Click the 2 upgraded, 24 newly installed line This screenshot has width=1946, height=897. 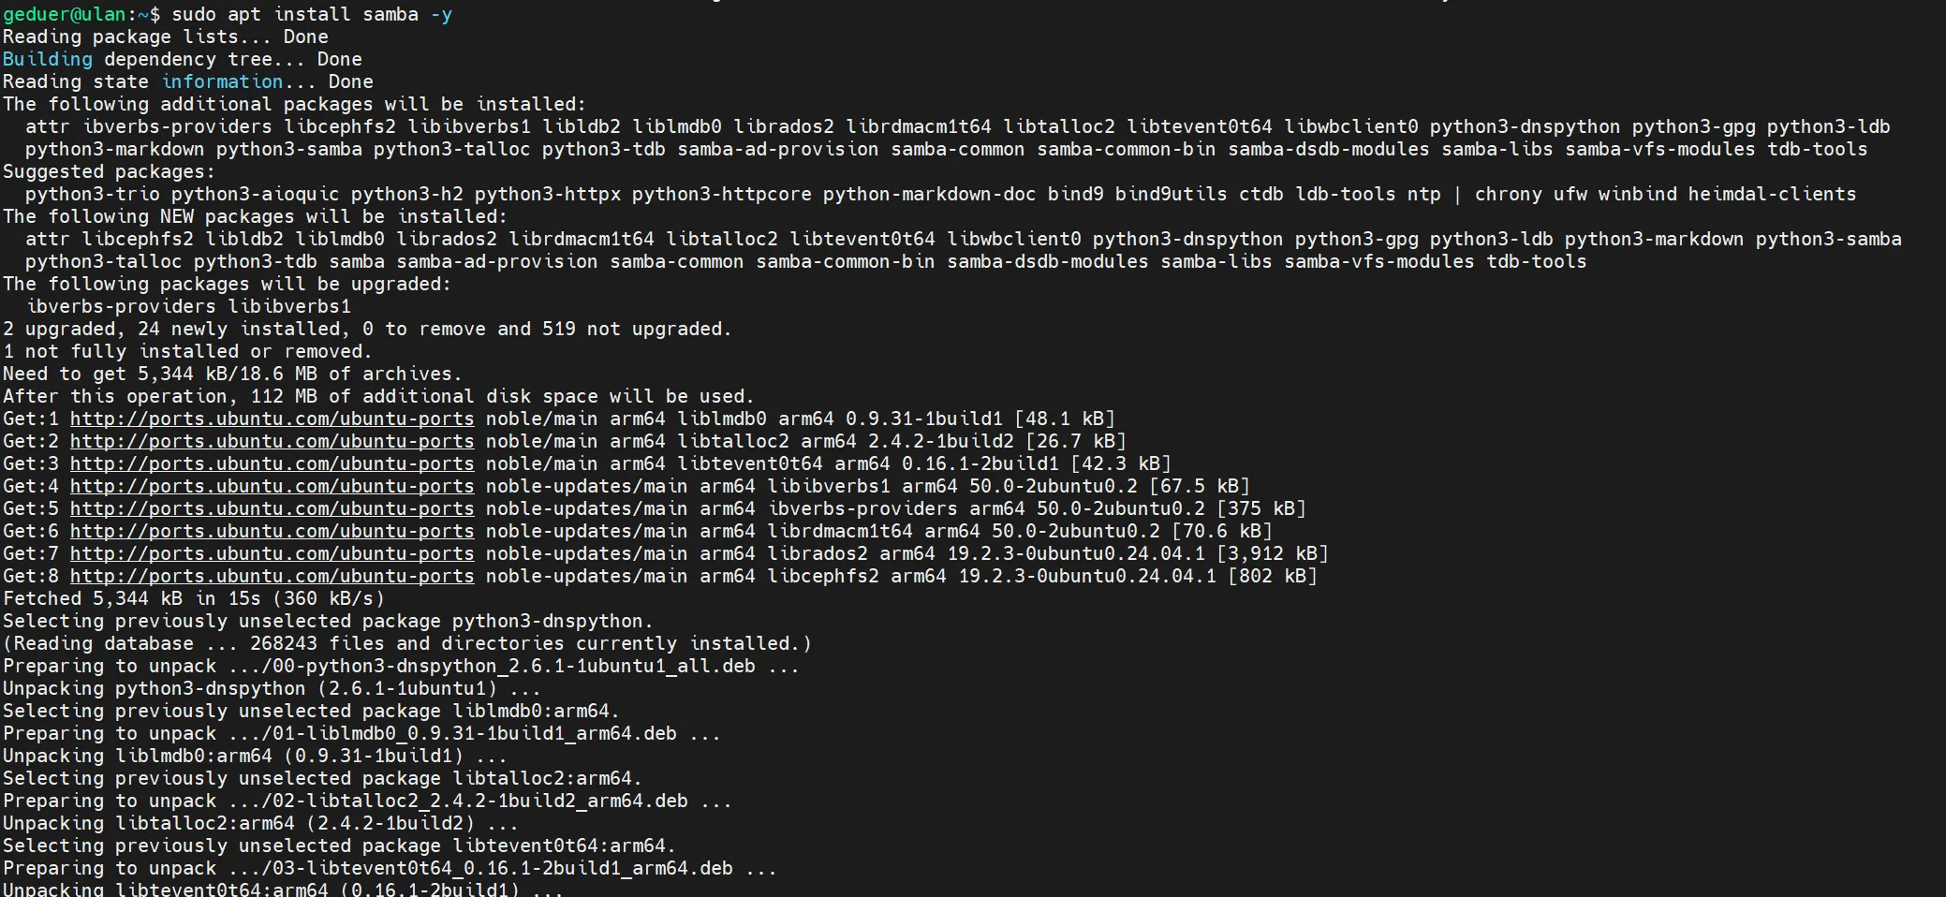coord(366,329)
